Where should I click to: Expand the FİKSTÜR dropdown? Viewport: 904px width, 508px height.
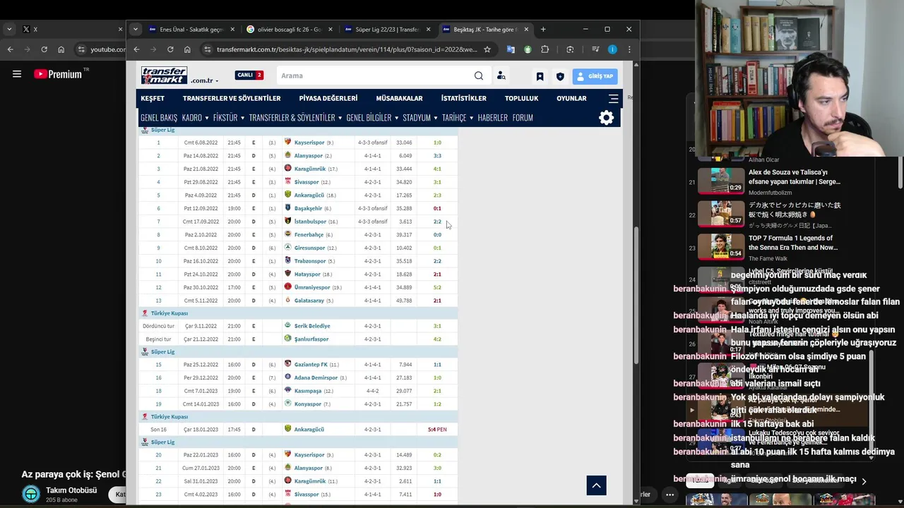tap(229, 118)
